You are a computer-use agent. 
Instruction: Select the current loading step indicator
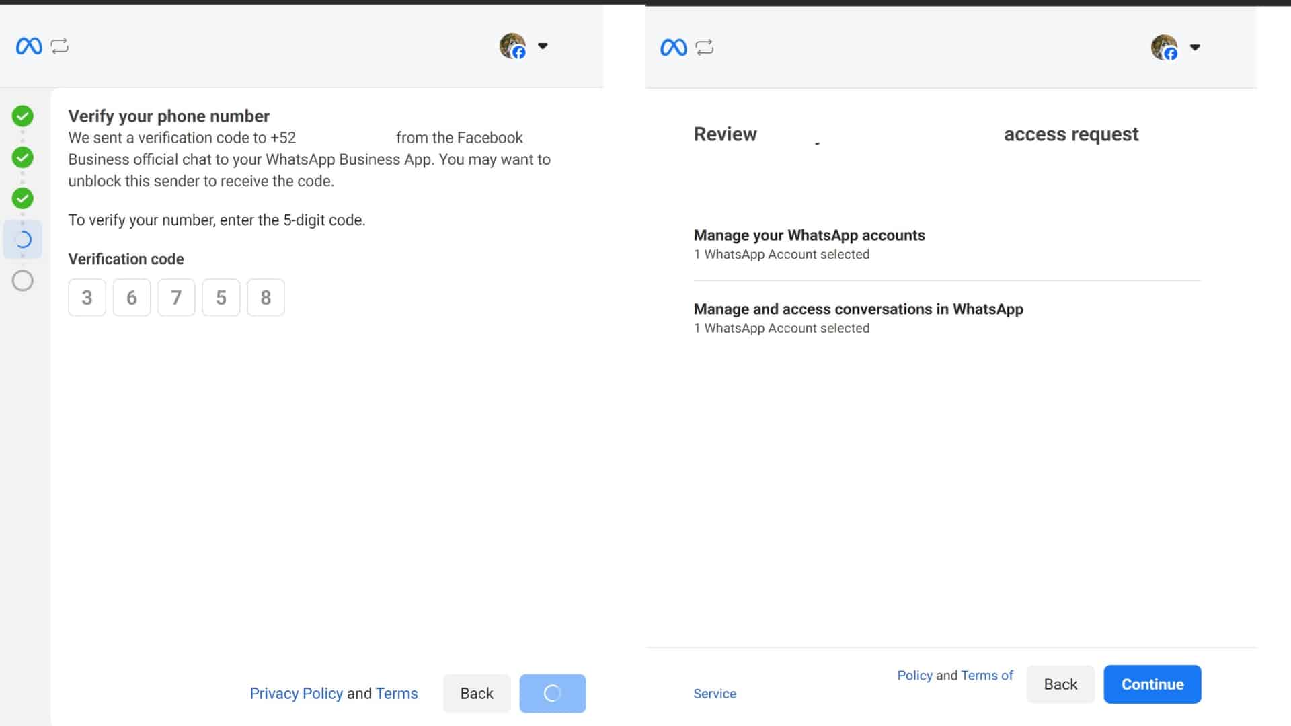23,240
